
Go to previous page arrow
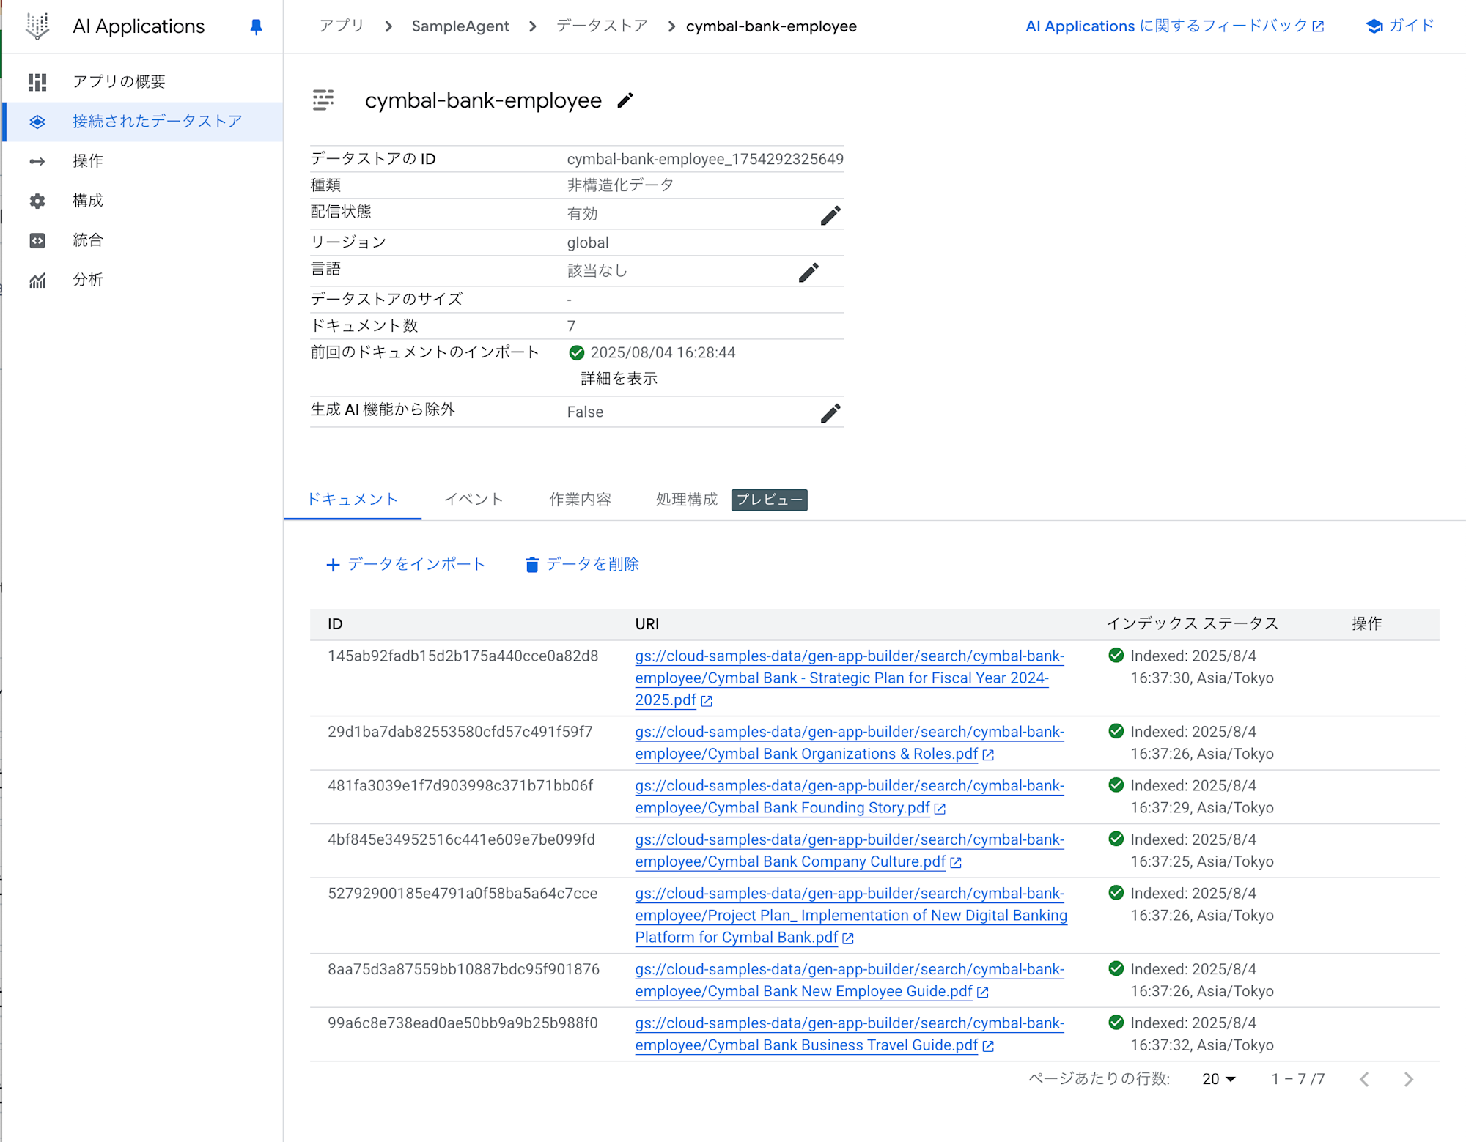[1364, 1079]
